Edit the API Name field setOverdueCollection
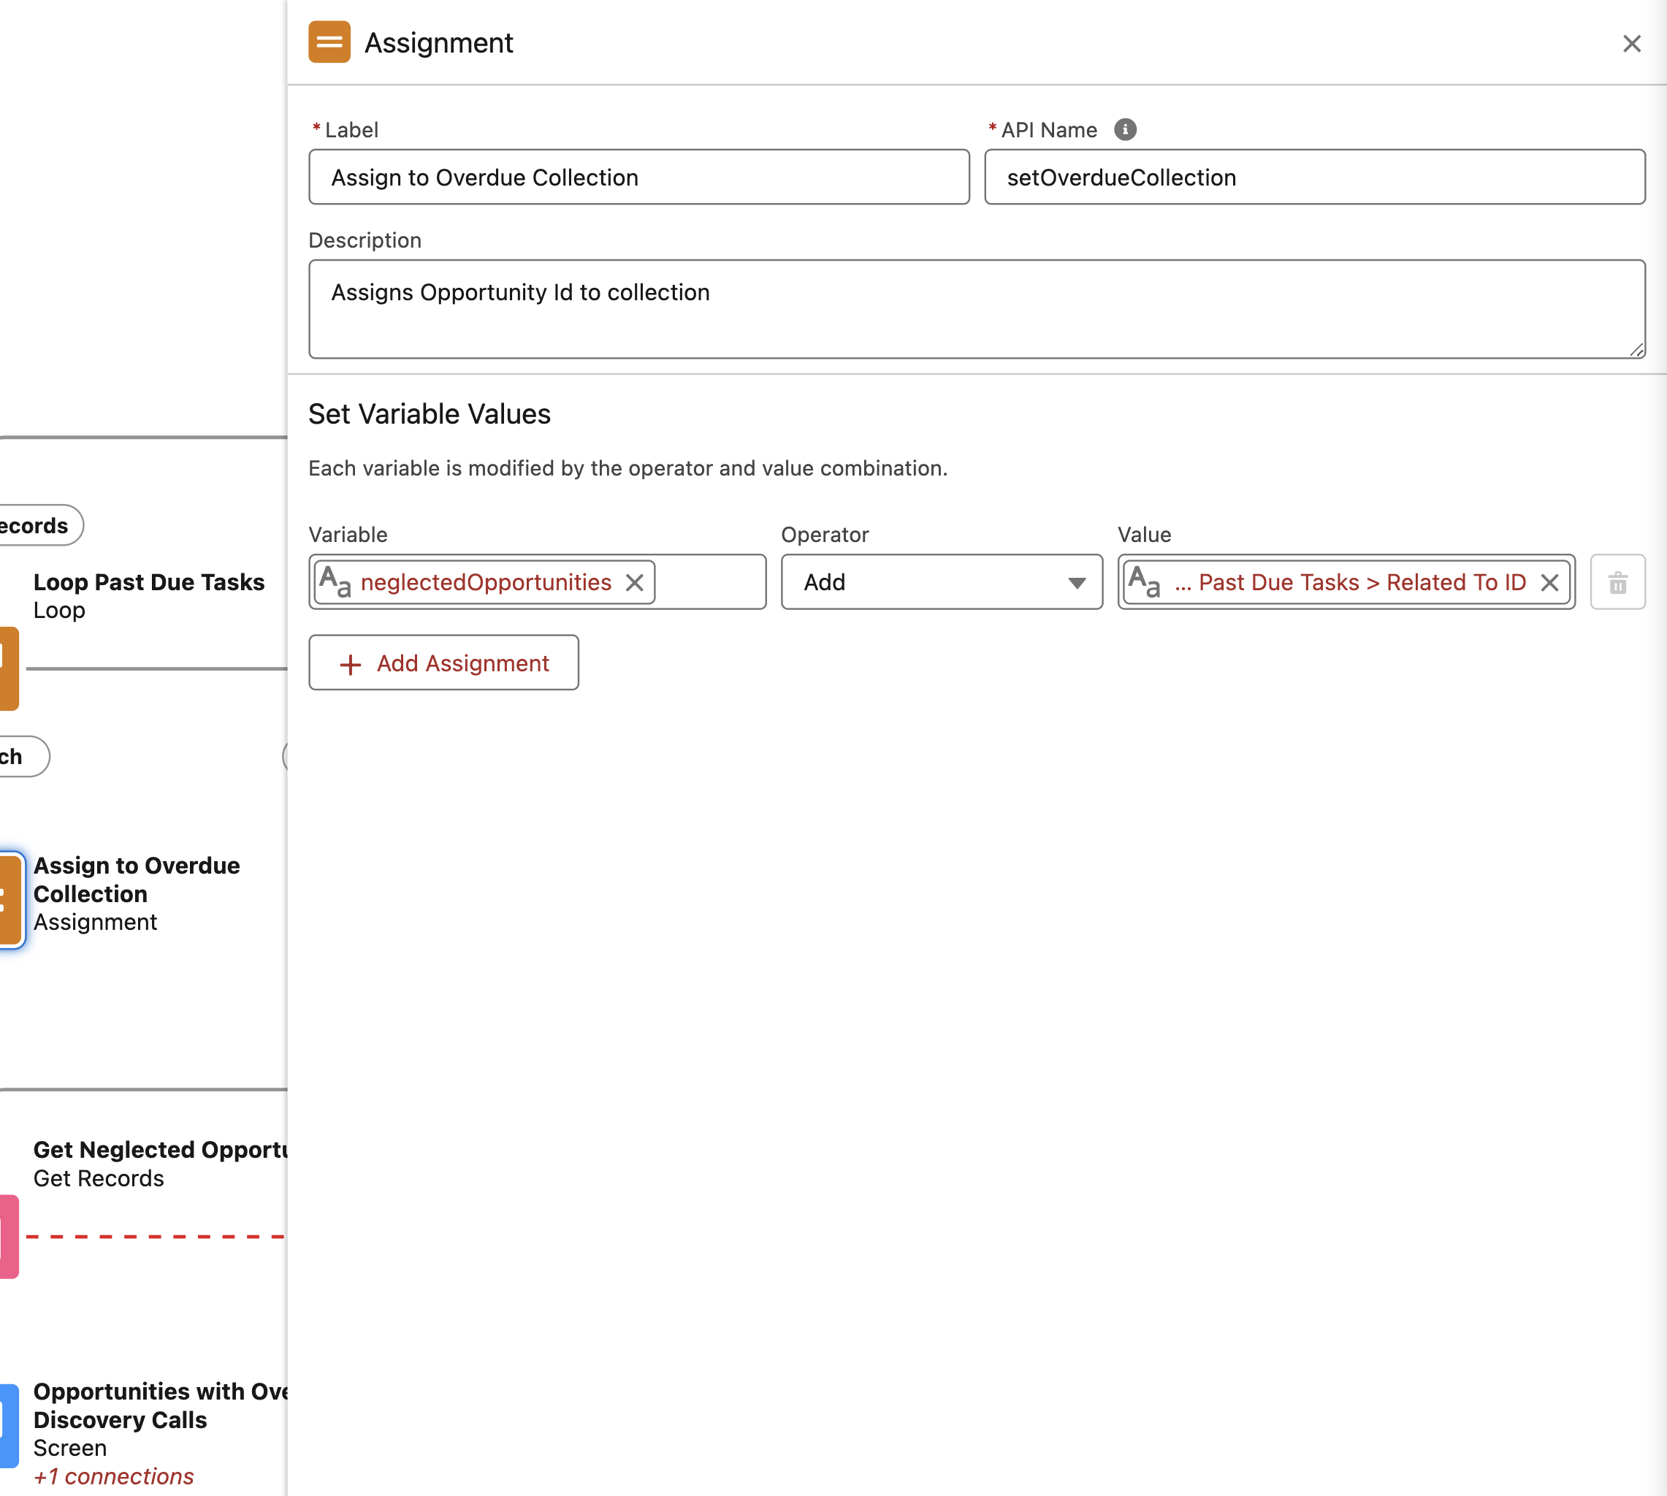This screenshot has height=1496, width=1667. point(1314,177)
